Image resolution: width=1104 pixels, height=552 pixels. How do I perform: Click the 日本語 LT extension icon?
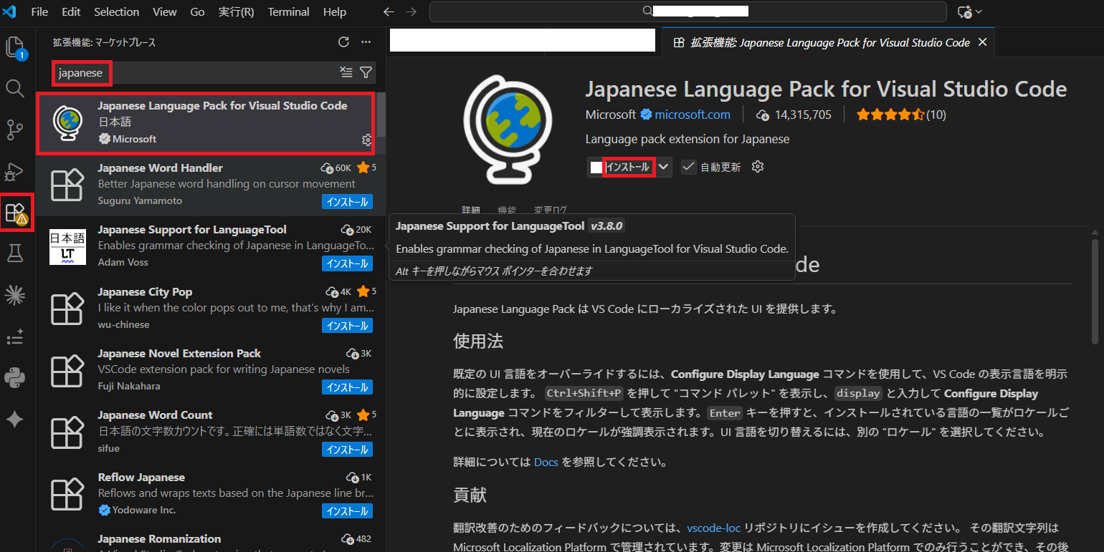point(67,248)
